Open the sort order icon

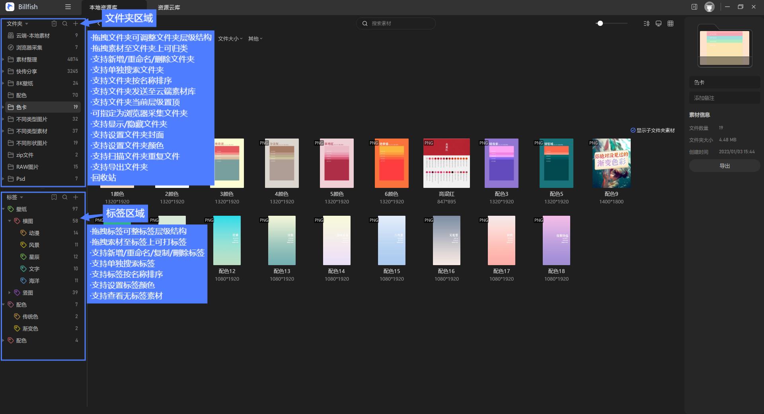[647, 23]
